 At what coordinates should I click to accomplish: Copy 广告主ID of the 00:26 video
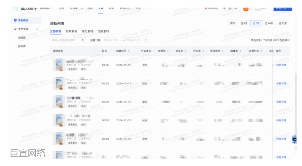point(90,65)
